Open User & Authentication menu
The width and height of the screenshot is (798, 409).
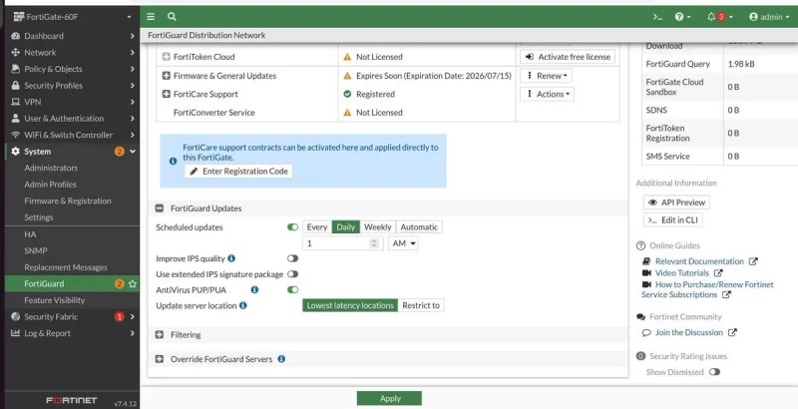click(72, 119)
